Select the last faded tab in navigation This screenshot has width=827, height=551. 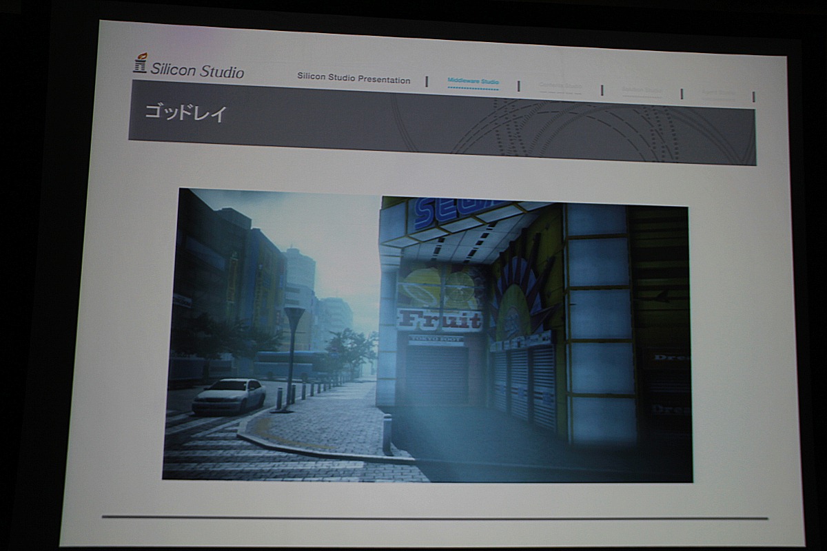click(x=718, y=93)
